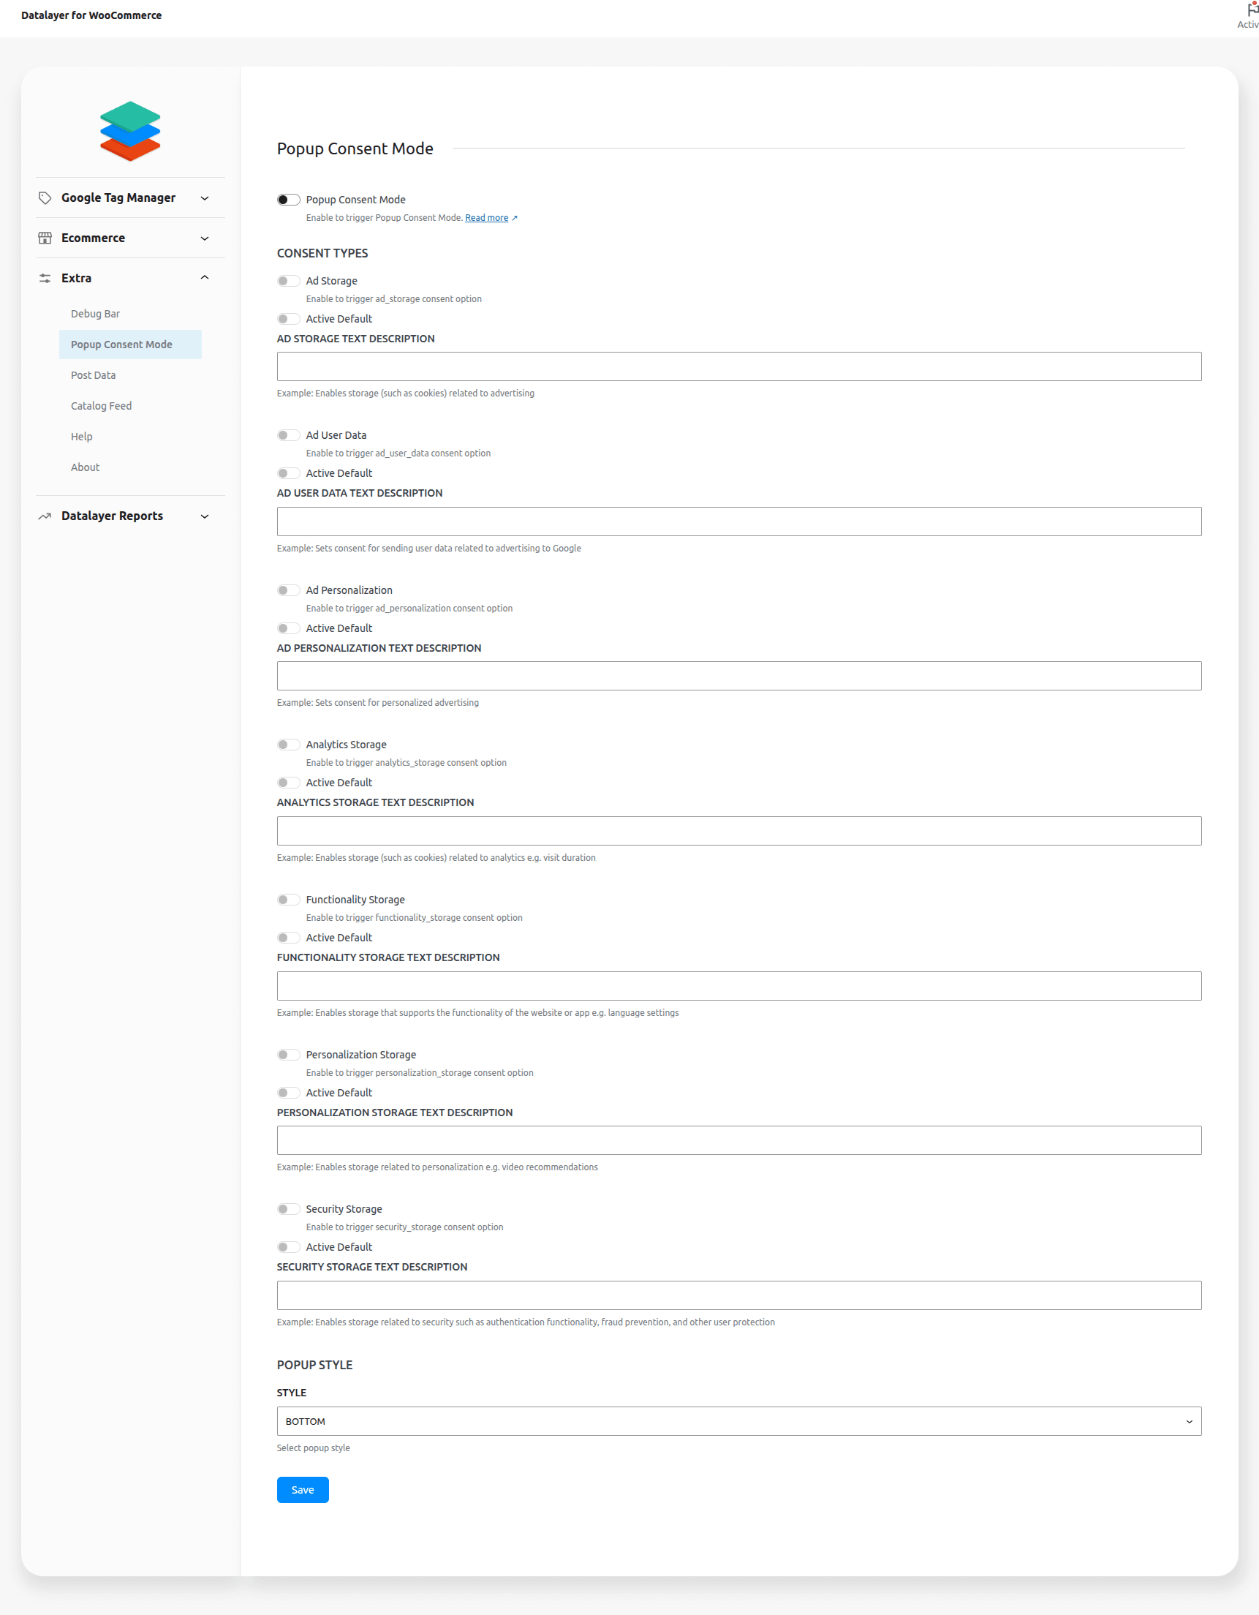Switch on the Security Storage toggle

click(288, 1209)
